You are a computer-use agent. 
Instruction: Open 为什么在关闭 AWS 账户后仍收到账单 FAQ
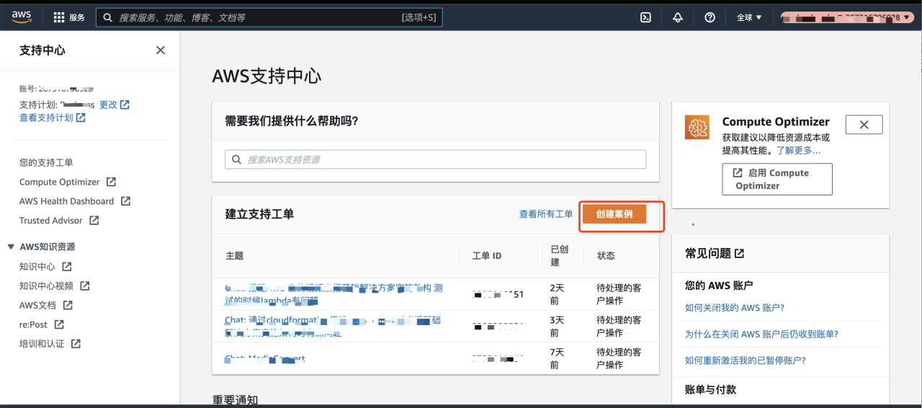[x=761, y=334]
